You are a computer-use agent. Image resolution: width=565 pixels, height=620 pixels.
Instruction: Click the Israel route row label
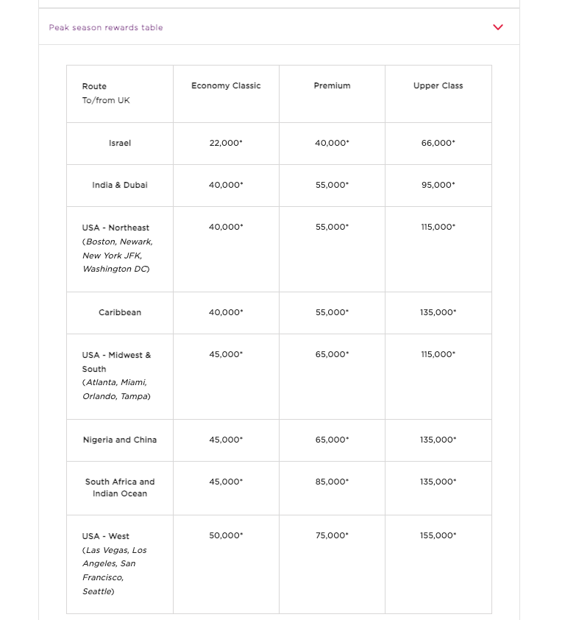(120, 143)
